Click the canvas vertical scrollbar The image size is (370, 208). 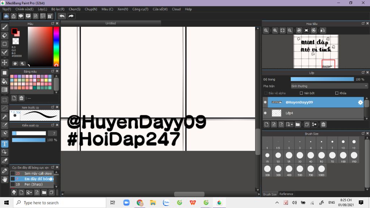pyautogui.click(x=258, y=142)
